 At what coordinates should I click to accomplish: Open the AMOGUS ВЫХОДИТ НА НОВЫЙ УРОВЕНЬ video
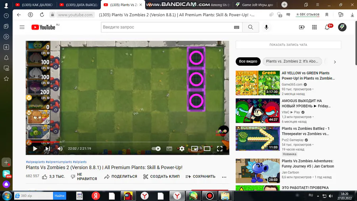(x=306, y=103)
